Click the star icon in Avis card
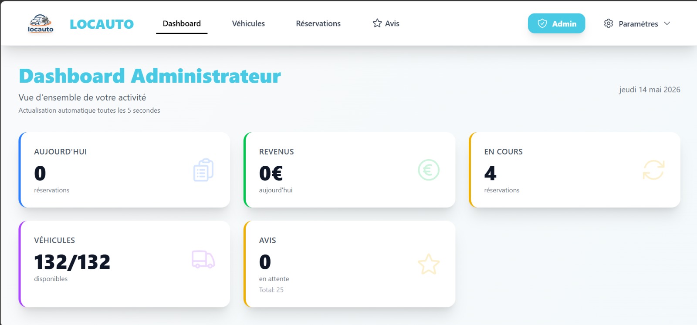697x325 pixels. coord(429,264)
